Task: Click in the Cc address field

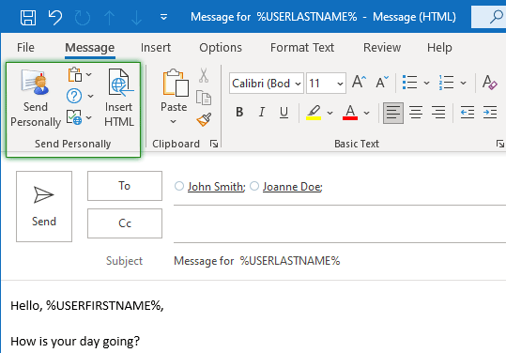Action: (340, 224)
